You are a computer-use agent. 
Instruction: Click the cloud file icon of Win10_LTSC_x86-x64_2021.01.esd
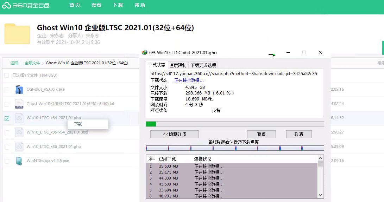19,132
